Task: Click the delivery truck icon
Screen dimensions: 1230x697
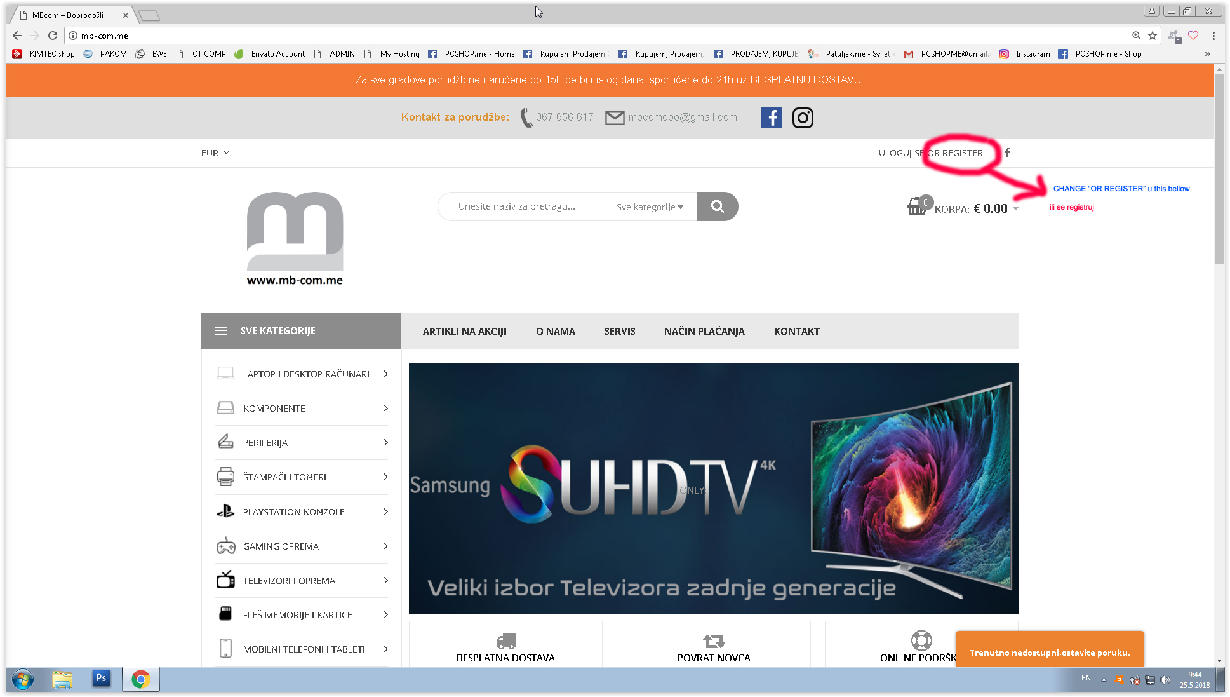Action: (x=506, y=640)
